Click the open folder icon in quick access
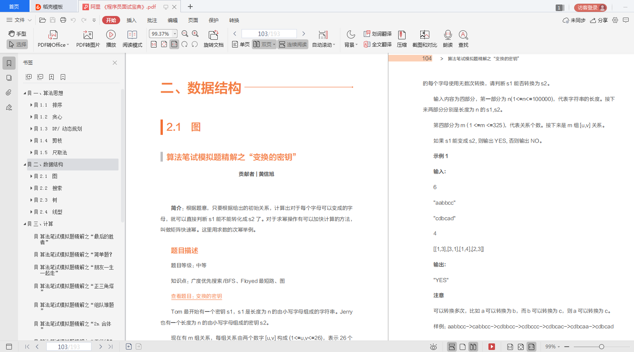The width and height of the screenshot is (634, 352). [42, 20]
